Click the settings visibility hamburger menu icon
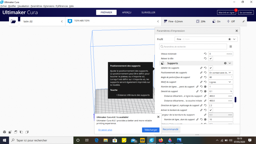The image size is (256, 144). point(231,47)
